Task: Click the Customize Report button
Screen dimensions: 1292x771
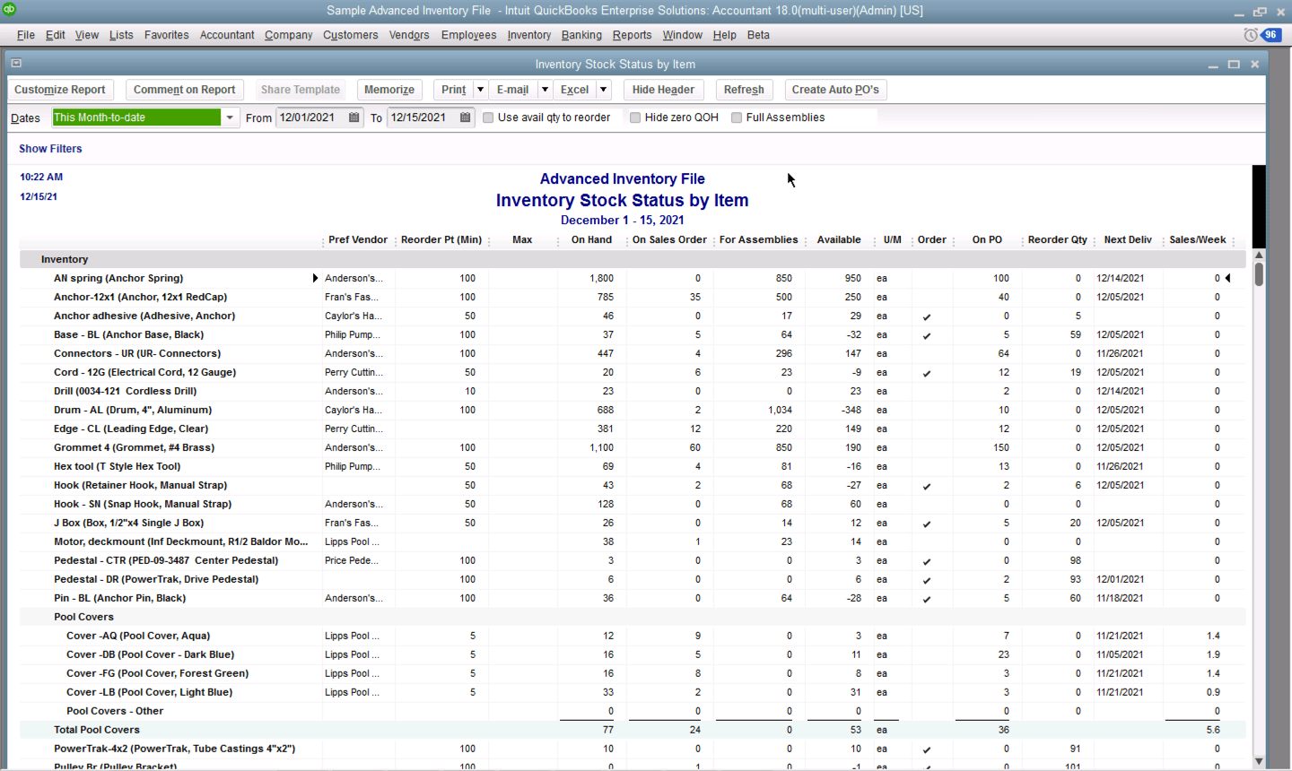Action: click(x=60, y=90)
